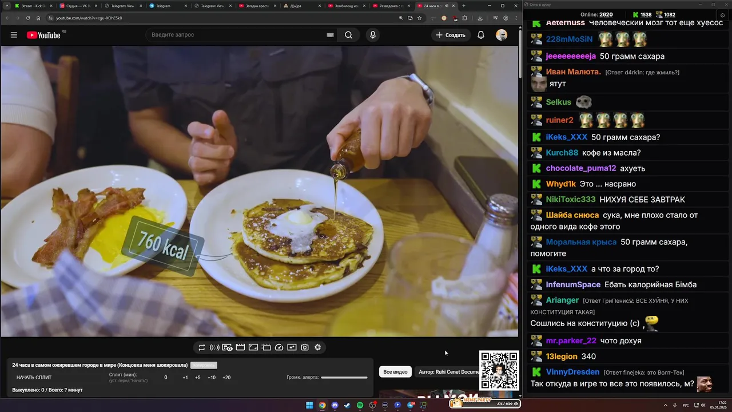
Task: Switch to the 'Зомбиленд' YouTube tab
Action: [347, 6]
